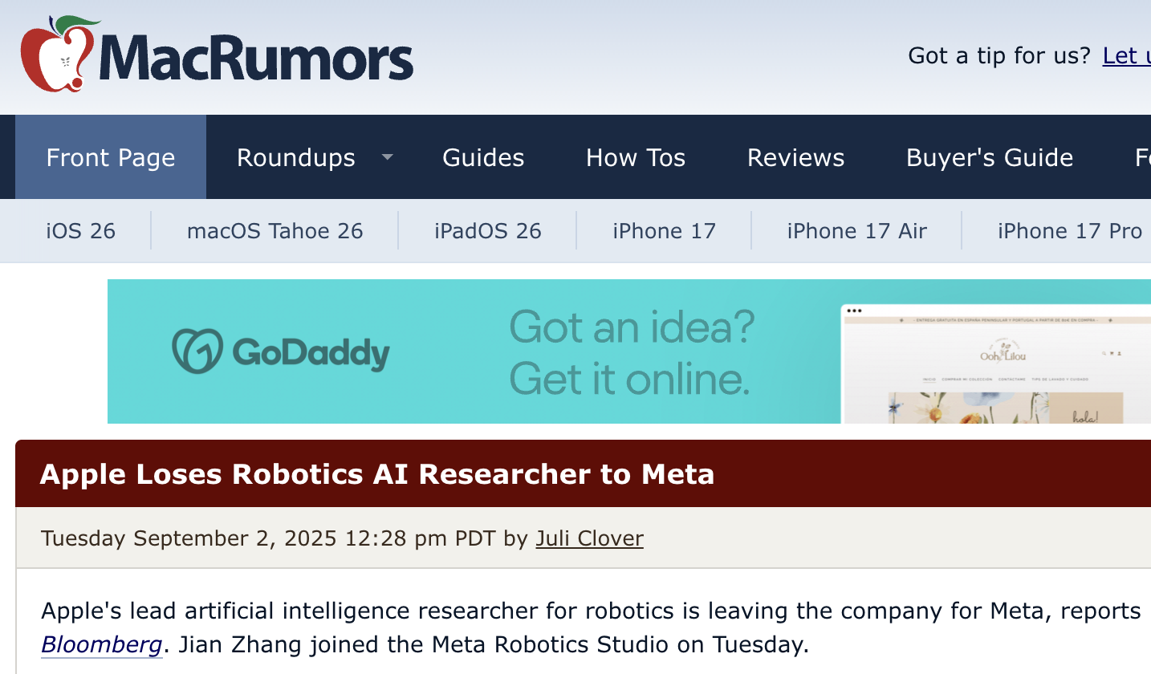Select the macOS Tahoe 26 topic
The width and height of the screenshot is (1151, 674).
click(275, 231)
